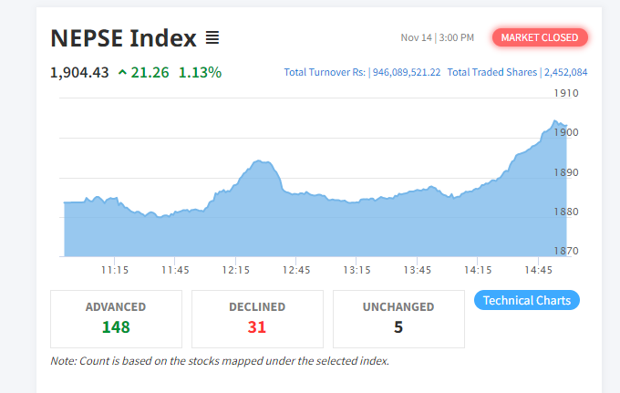The image size is (620, 393).
Task: Click the 1.13% percentage change
Action: (x=200, y=72)
